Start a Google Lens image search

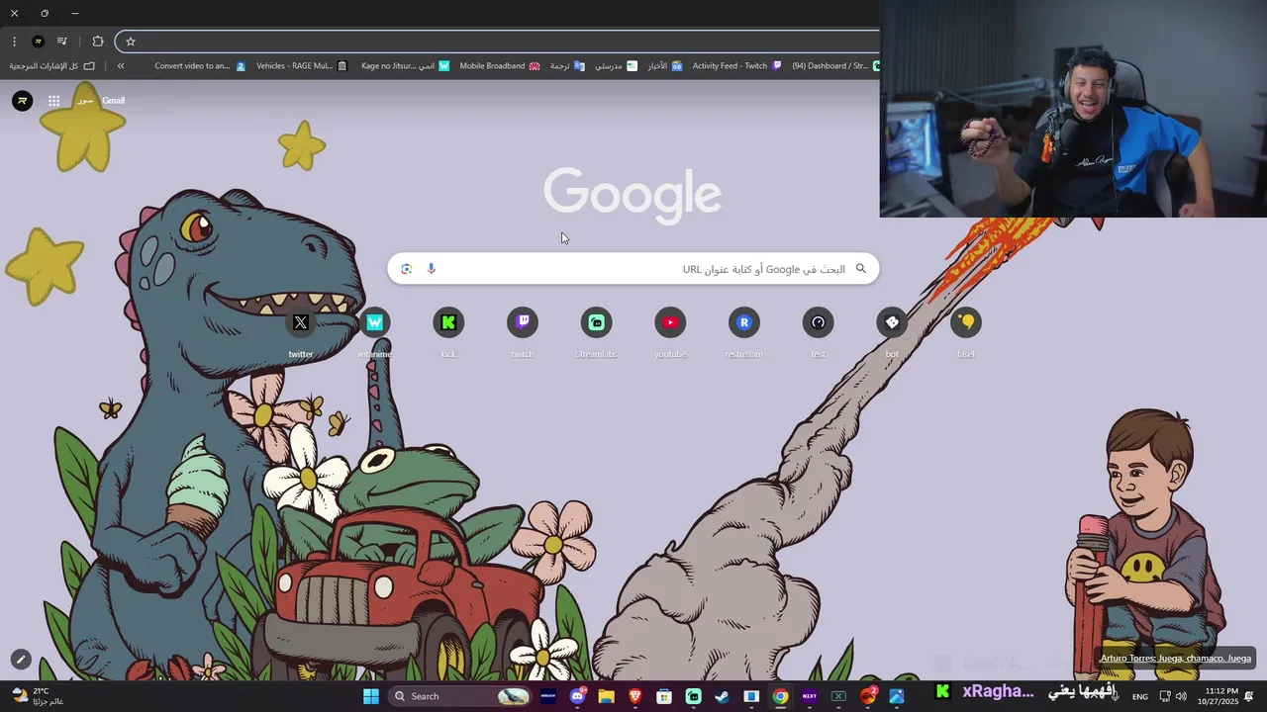(406, 269)
